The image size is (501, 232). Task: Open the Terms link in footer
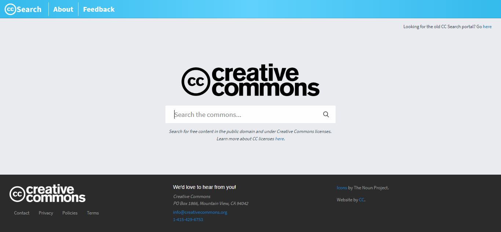93,213
